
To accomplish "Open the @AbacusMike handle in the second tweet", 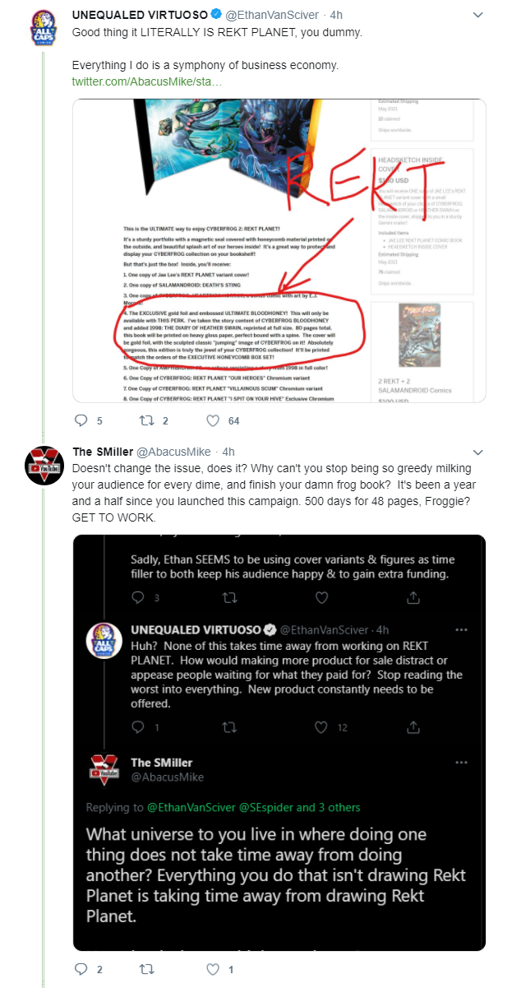I will tap(173, 452).
